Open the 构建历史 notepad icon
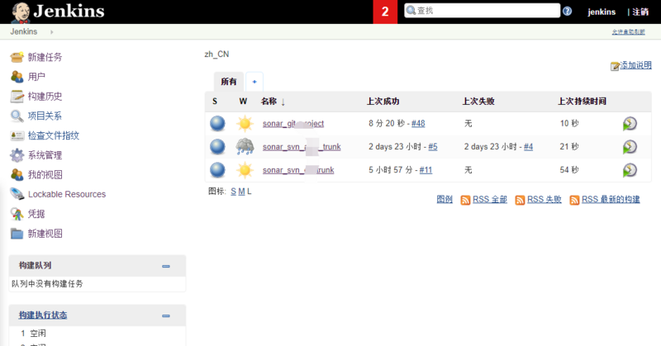The image size is (661, 346). 17,96
